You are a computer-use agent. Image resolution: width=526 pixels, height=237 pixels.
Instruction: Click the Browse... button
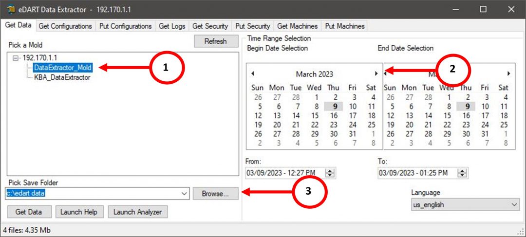click(x=215, y=194)
